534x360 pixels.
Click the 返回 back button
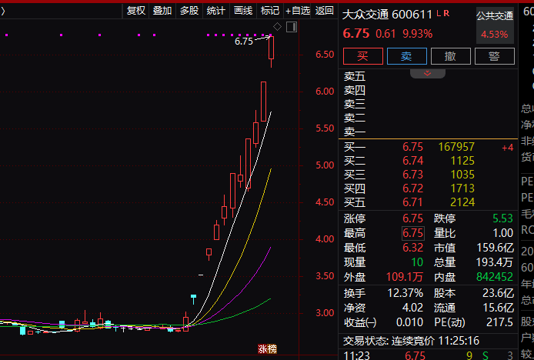[x=324, y=11]
